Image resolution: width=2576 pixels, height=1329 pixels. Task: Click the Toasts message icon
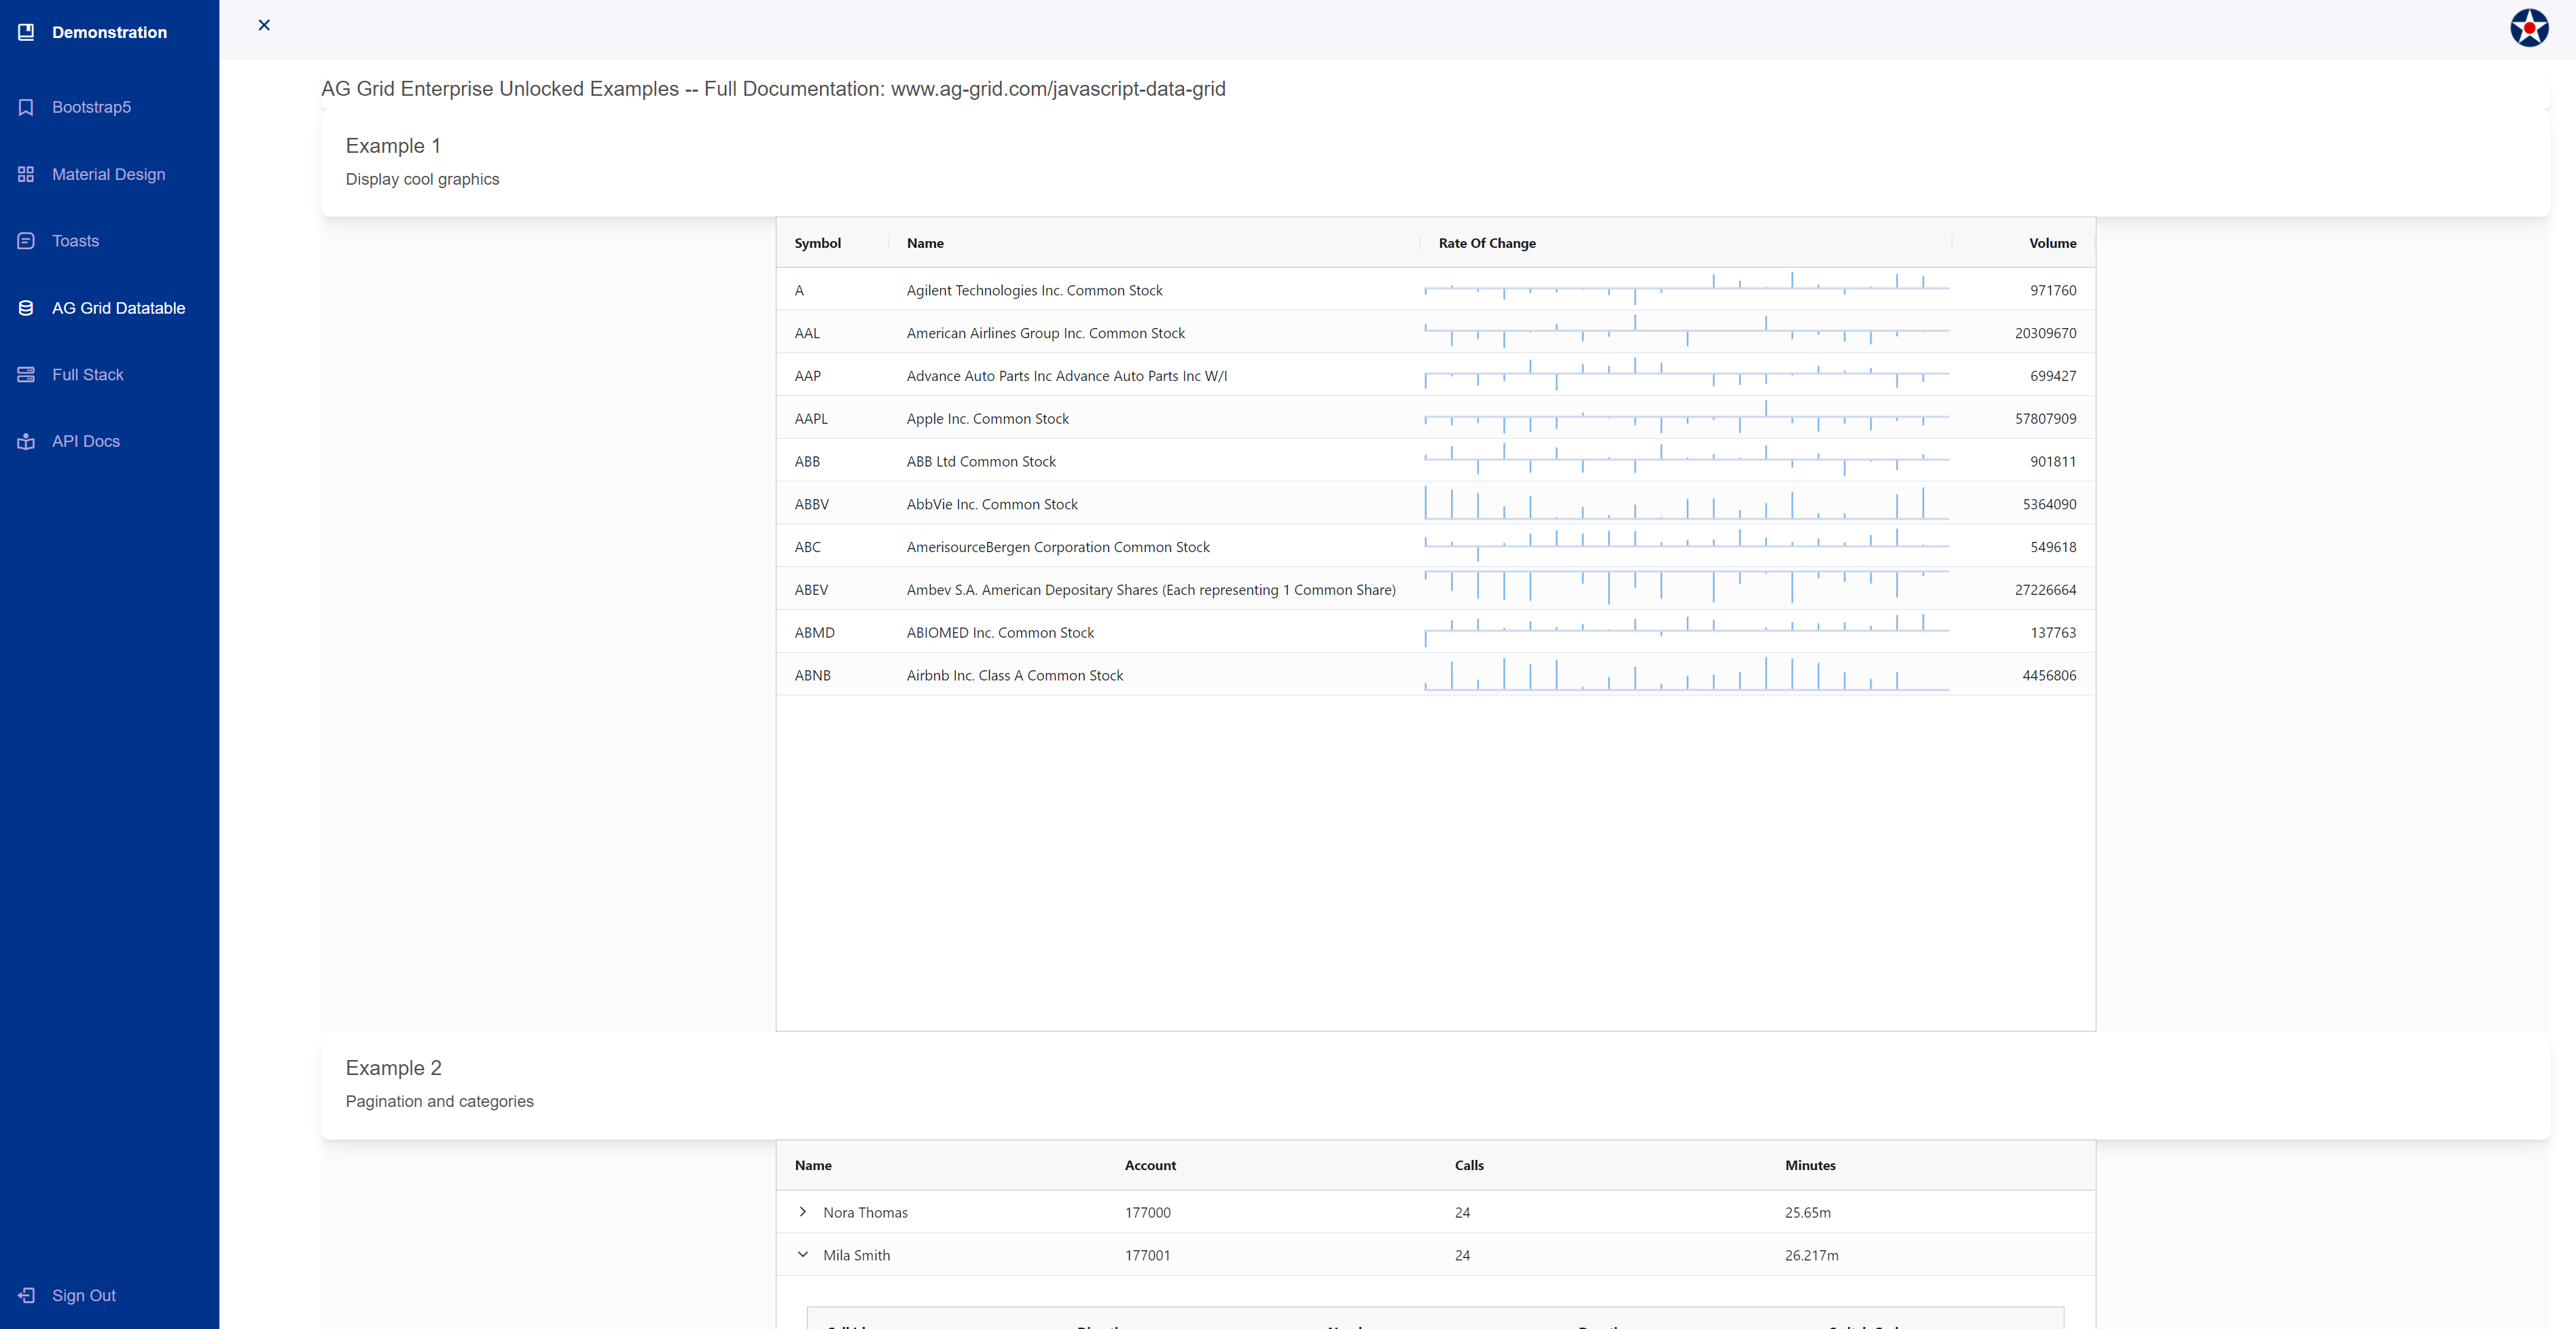point(26,240)
